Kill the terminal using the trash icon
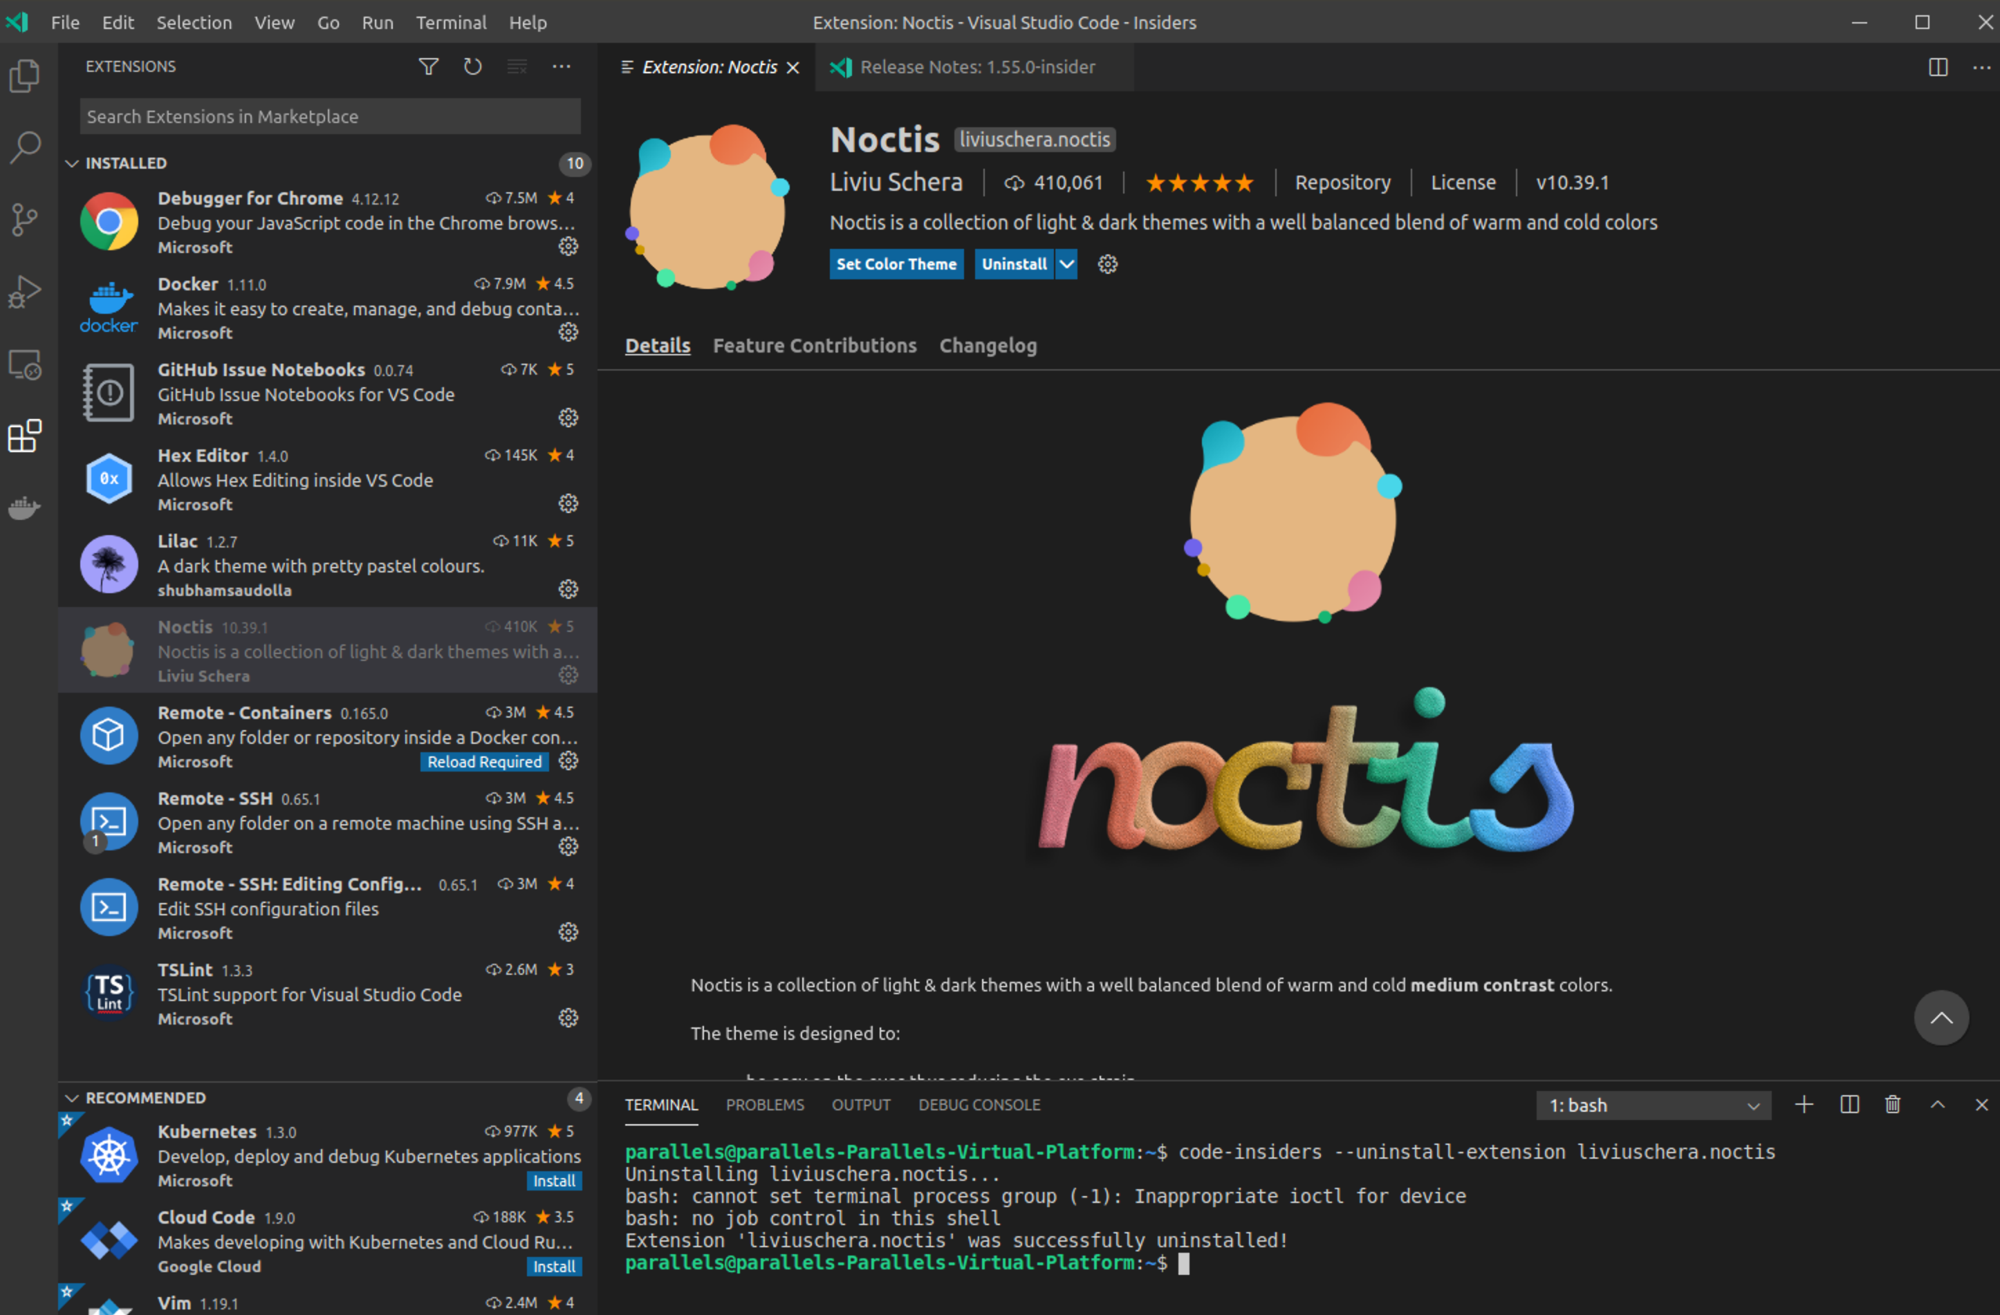2000x1315 pixels. 1892,1104
